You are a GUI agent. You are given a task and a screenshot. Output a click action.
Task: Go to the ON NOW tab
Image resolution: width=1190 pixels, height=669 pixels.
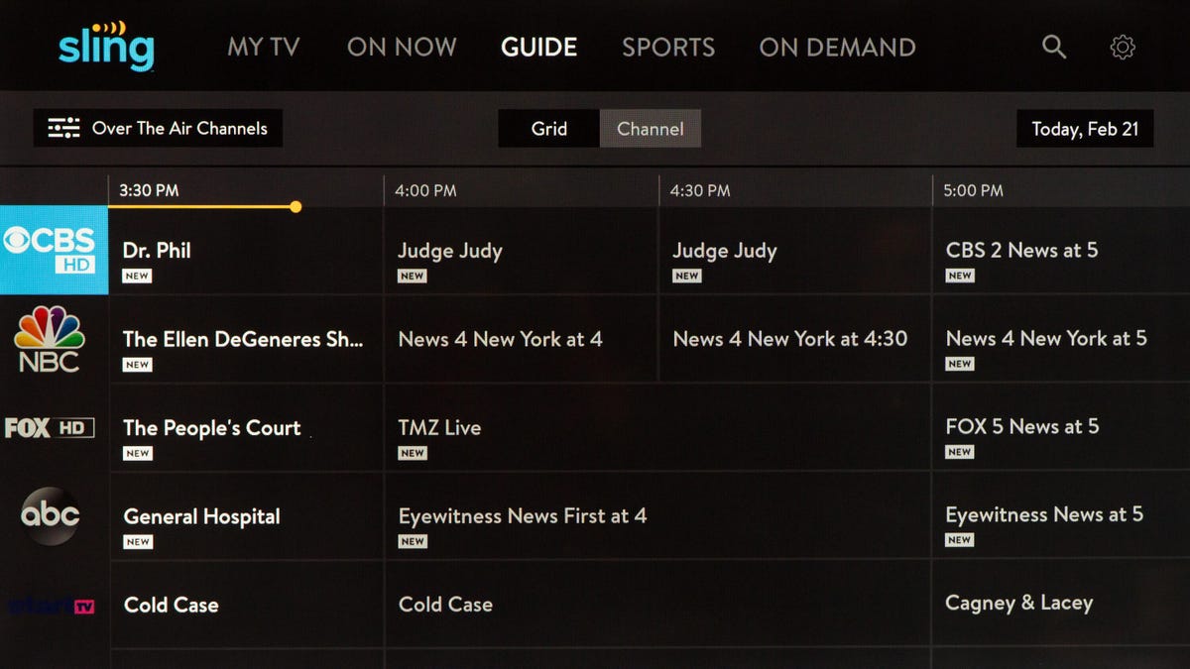402,47
